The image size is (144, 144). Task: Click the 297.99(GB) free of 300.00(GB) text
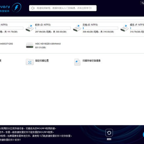tap(51, 32)
